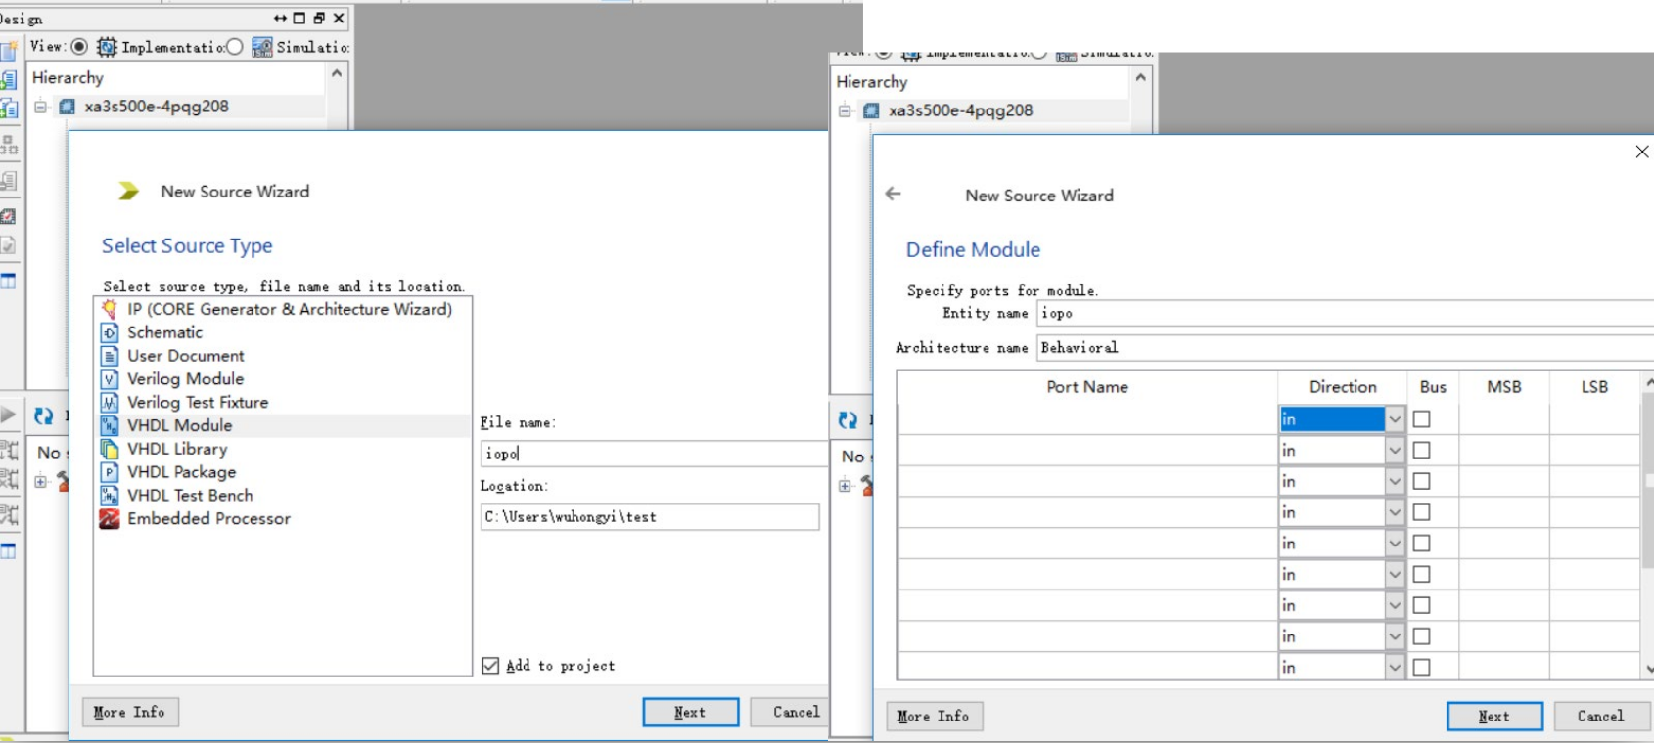Click the New Source sidebar icon with star
The height and width of the screenshot is (743, 1654).
pos(9,52)
